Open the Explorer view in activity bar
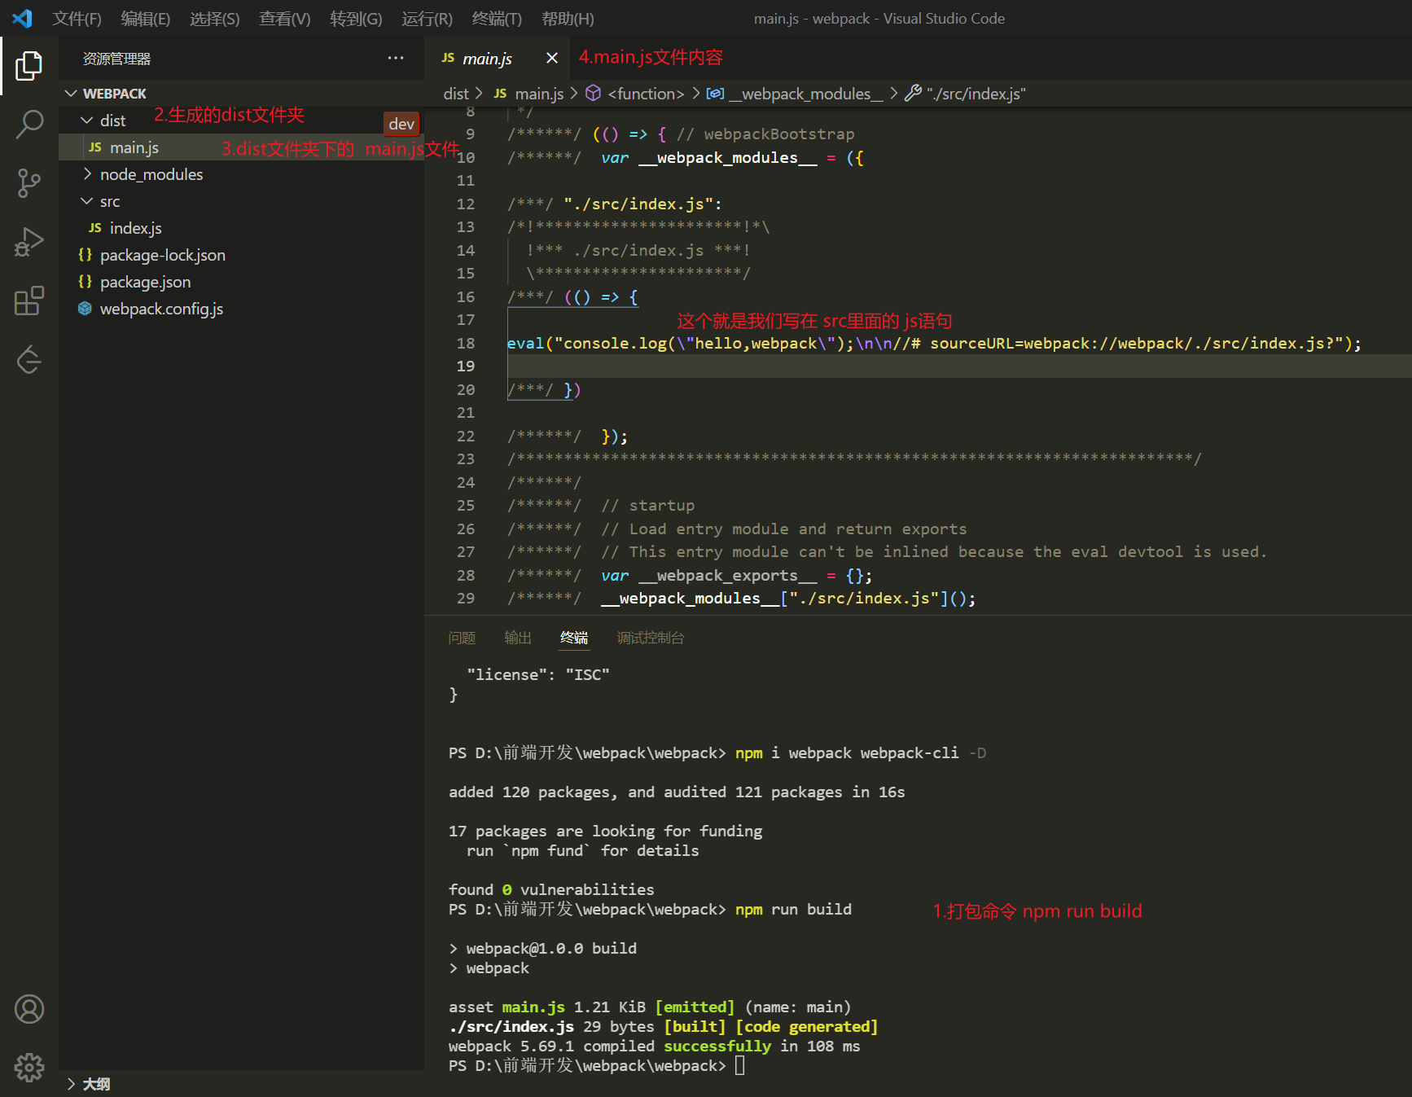The image size is (1412, 1097). click(x=29, y=66)
